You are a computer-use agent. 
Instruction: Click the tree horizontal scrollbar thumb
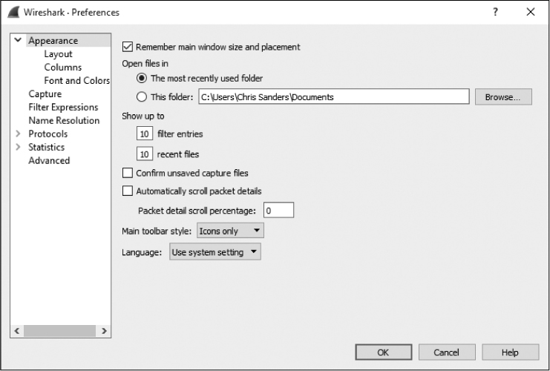[x=59, y=331]
